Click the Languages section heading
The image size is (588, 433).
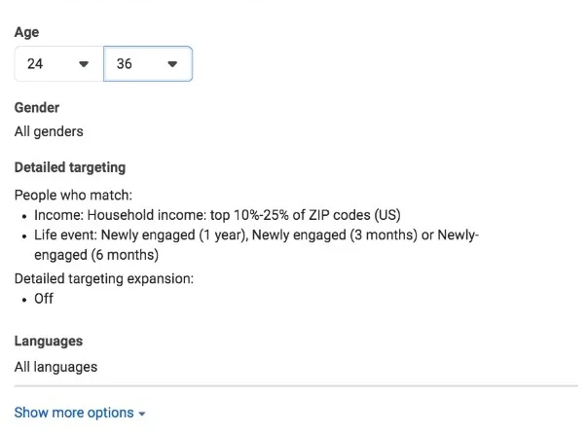pyautogui.click(x=49, y=342)
